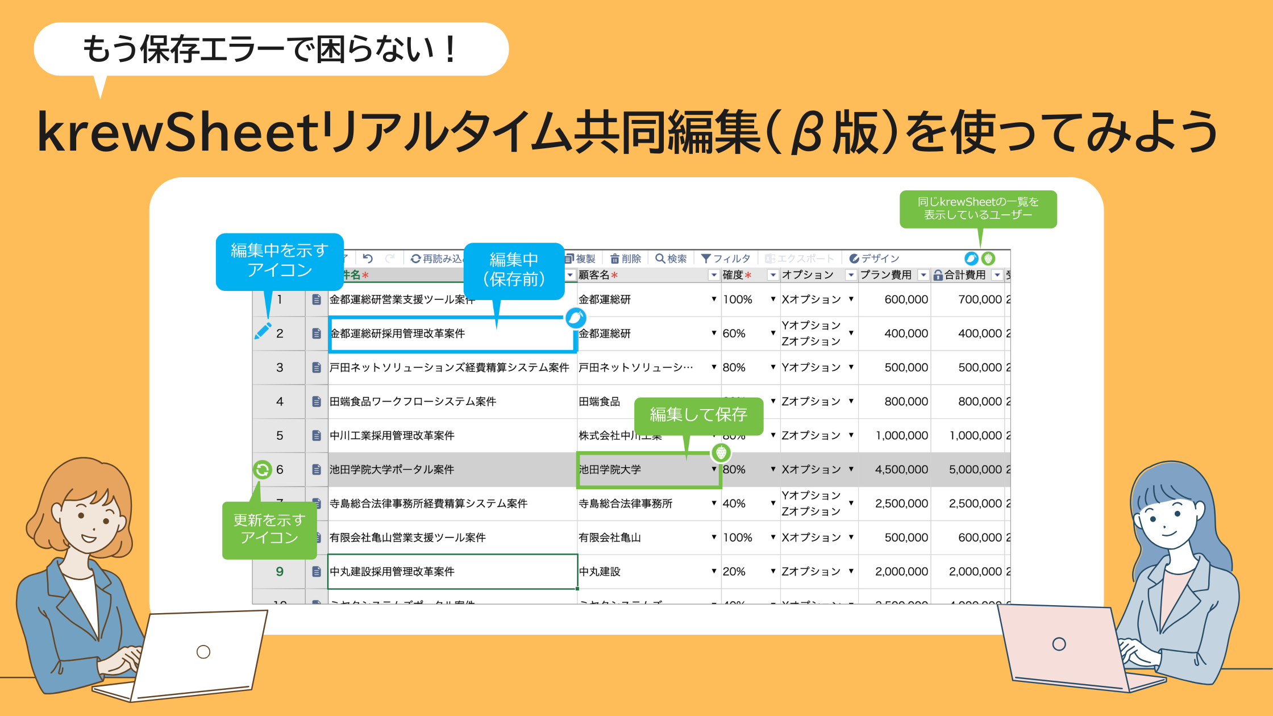Open the 検索 search tool

click(671, 259)
